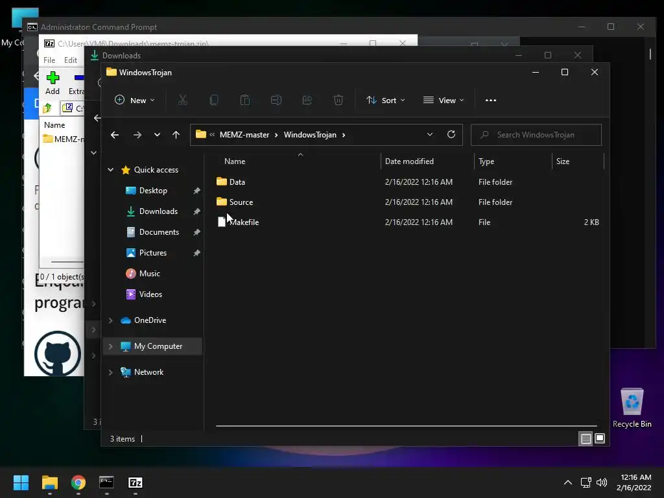This screenshot has width=664, height=498.
Task: Click the Cut scissors icon in toolbar
Action: pyautogui.click(x=182, y=101)
